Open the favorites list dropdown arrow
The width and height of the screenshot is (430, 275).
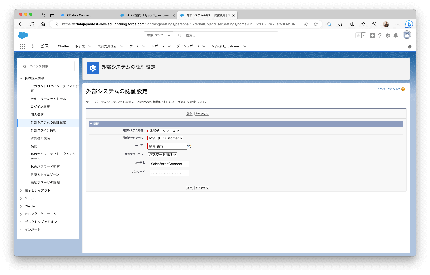364,35
